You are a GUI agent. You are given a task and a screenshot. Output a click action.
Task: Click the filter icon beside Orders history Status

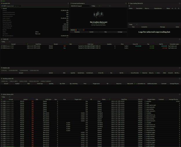pyautogui.click(x=110, y=99)
